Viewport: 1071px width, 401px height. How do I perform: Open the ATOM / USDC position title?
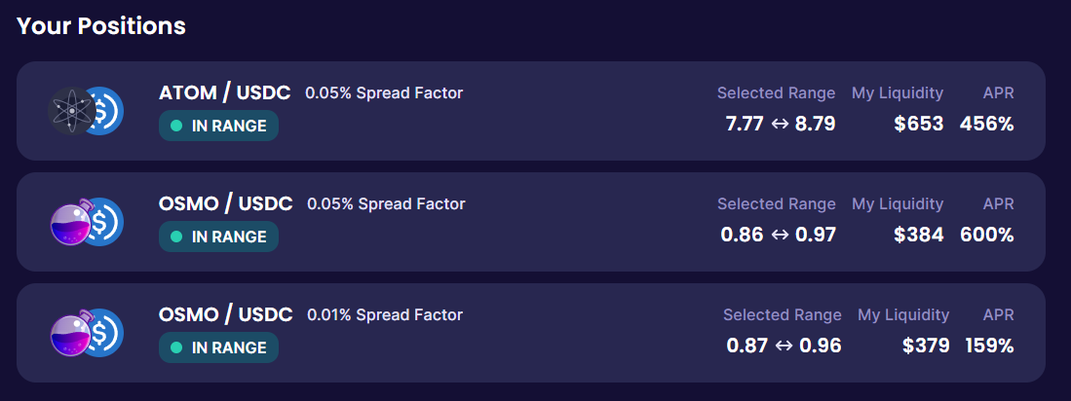[x=224, y=93]
